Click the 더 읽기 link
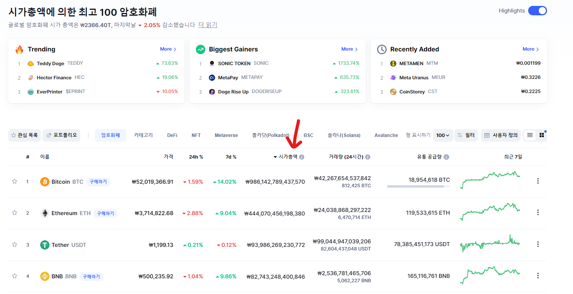573x294 pixels. 208,25
